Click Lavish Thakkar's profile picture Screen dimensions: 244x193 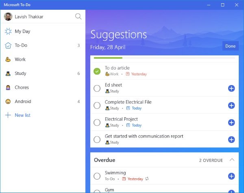[x=8, y=17]
